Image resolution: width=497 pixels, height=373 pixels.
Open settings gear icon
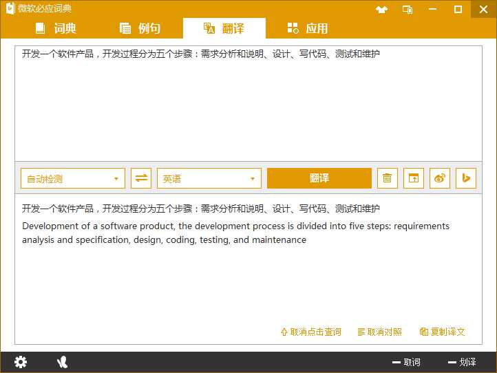tap(21, 362)
